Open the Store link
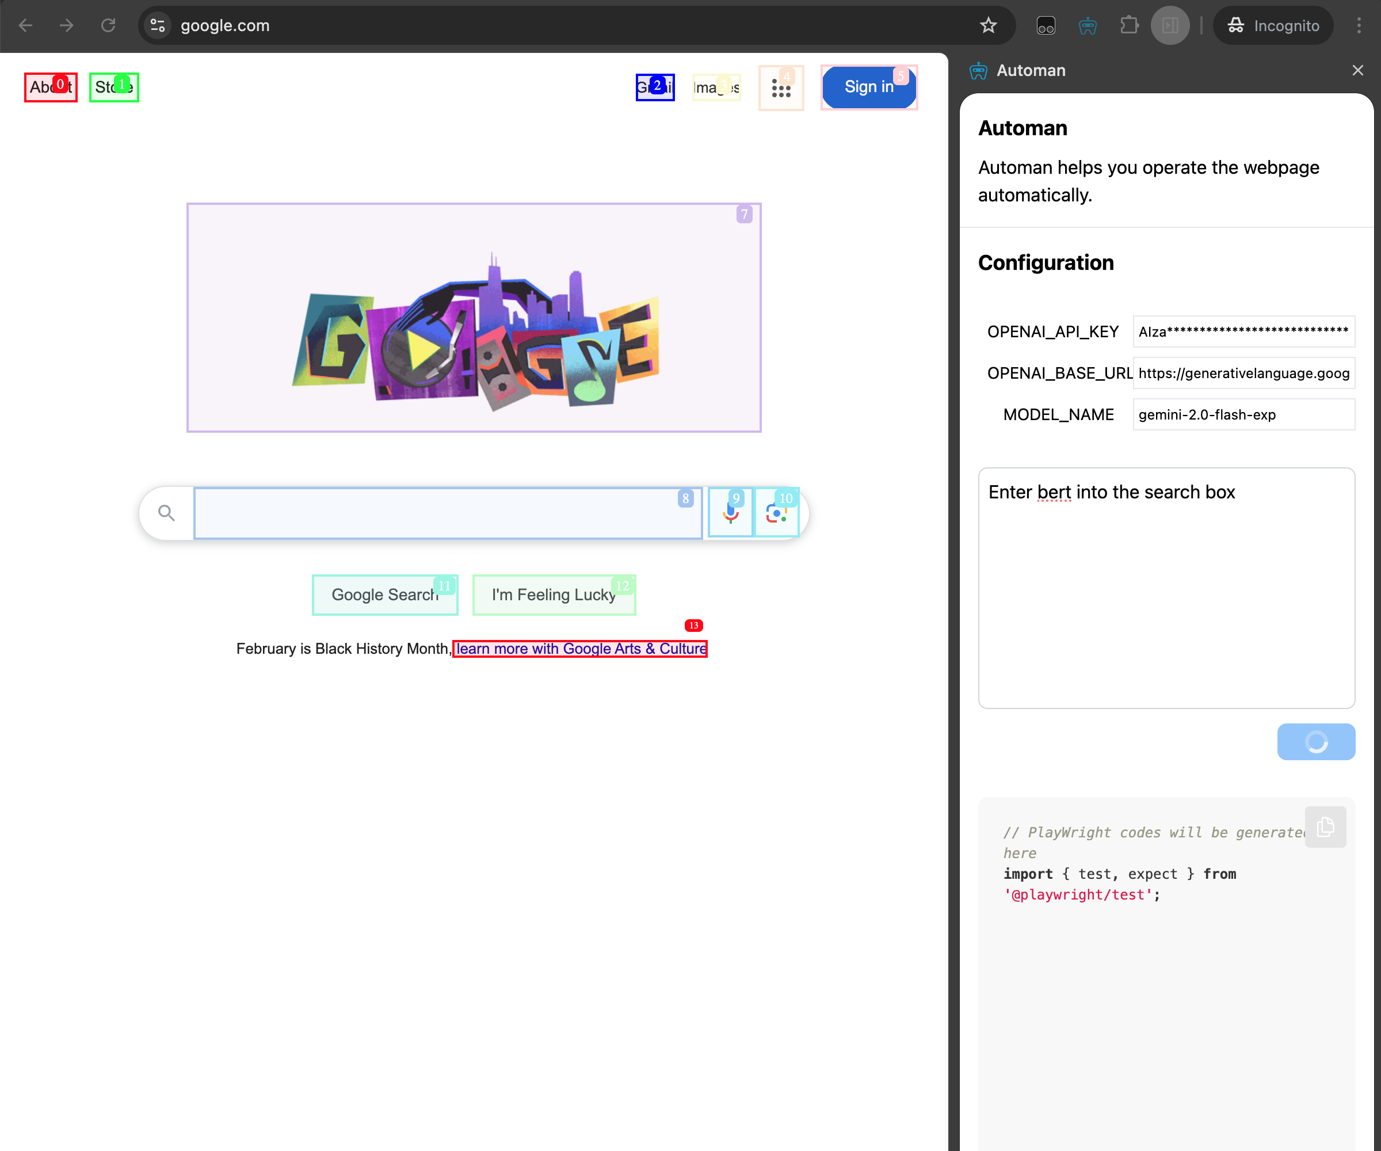The width and height of the screenshot is (1381, 1151). (114, 87)
